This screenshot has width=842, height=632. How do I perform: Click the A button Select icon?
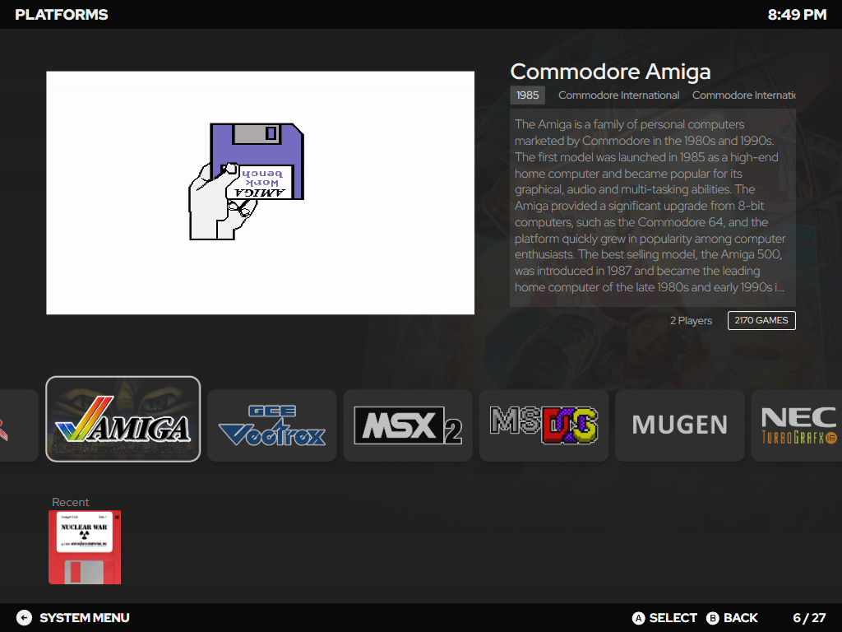pos(638,618)
